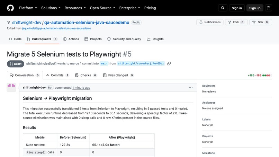This screenshot has width=279, height=157.
Task: Click the shiftwright-dev[bot] author link
Action: tap(41, 63)
